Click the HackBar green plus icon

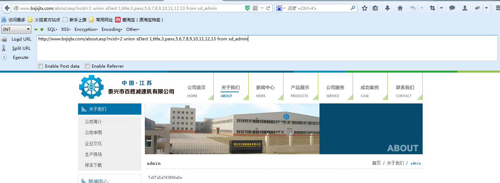click(42, 29)
